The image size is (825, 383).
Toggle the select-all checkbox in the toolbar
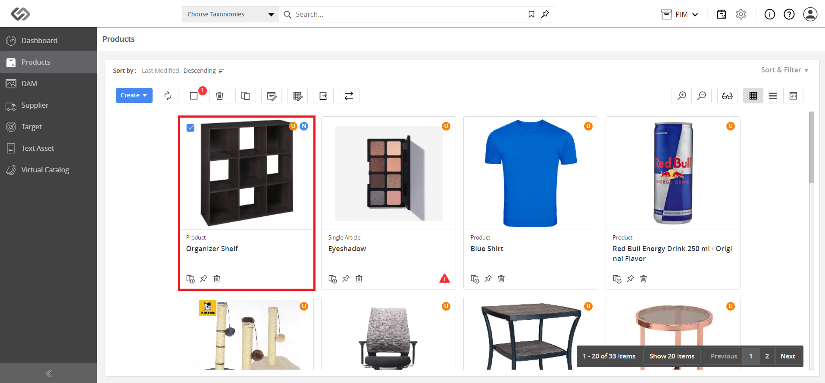tap(194, 96)
